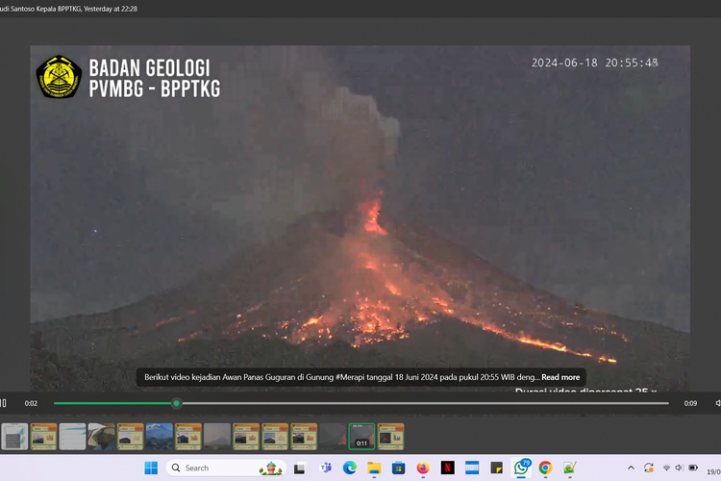Open Task View from taskbar
The image size is (721, 481).
[x=300, y=468]
